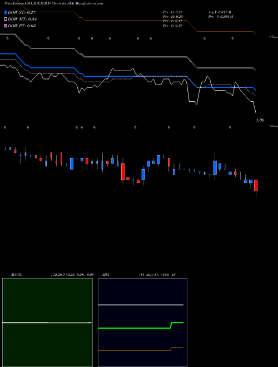Click the ADX '(14 day)' values text
The image size is (278, 367).
coord(157,275)
